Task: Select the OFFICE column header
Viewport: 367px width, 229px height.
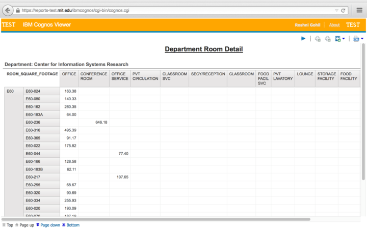Action: 69,74
